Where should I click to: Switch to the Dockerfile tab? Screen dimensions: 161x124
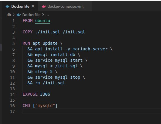point(20,6)
